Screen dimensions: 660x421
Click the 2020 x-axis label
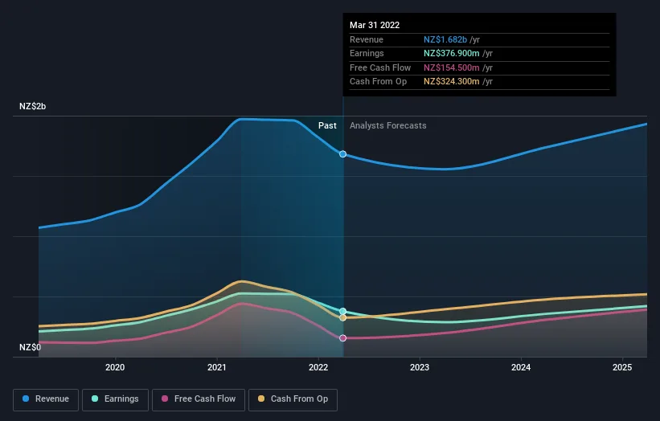point(115,368)
